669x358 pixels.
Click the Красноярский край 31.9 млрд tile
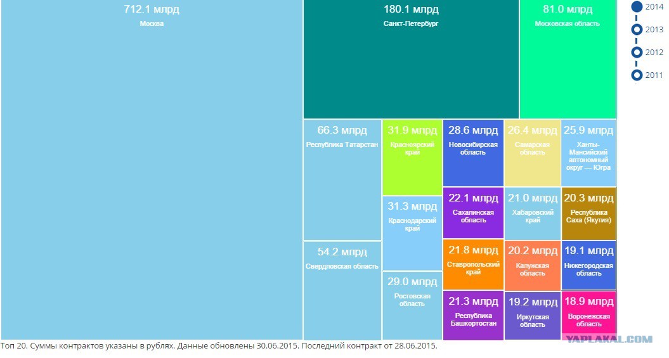(412, 157)
